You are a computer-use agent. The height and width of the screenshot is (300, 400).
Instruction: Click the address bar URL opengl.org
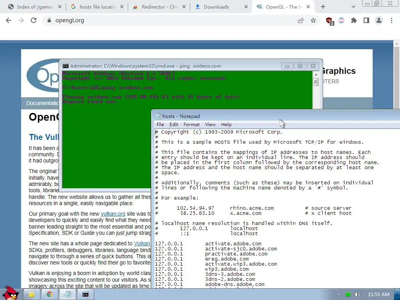coord(70,20)
